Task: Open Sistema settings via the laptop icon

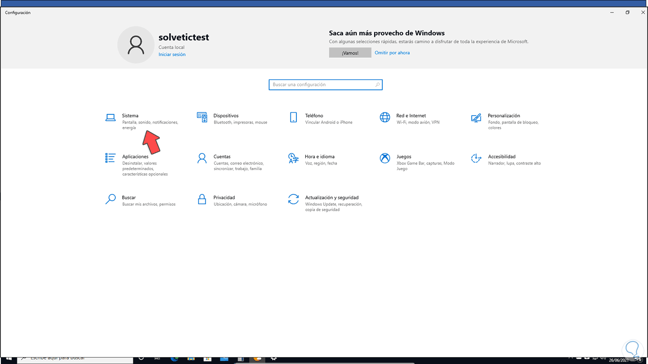Action: point(111,117)
